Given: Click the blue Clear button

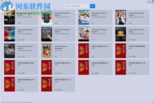Looking at the screenshot, I should (x=92, y=6).
